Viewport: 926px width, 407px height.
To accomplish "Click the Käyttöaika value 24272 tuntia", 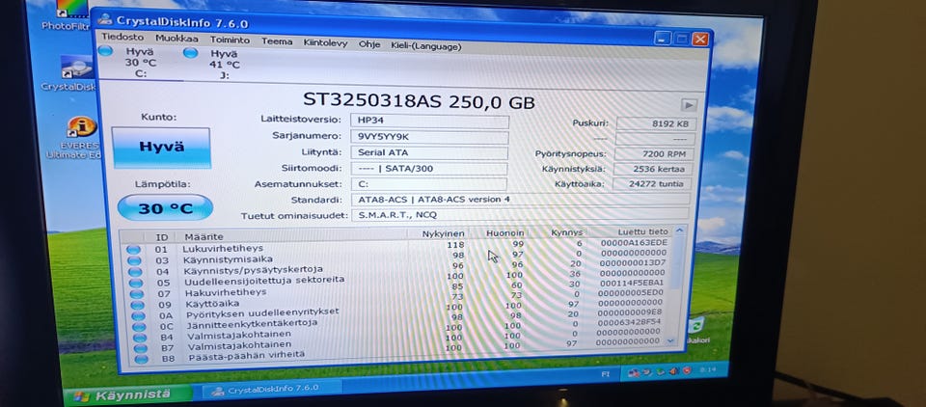I will (x=652, y=183).
